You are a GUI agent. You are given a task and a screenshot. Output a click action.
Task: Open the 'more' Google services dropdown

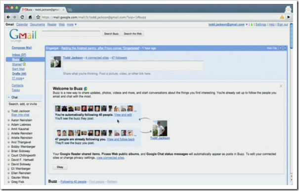tap(72, 25)
